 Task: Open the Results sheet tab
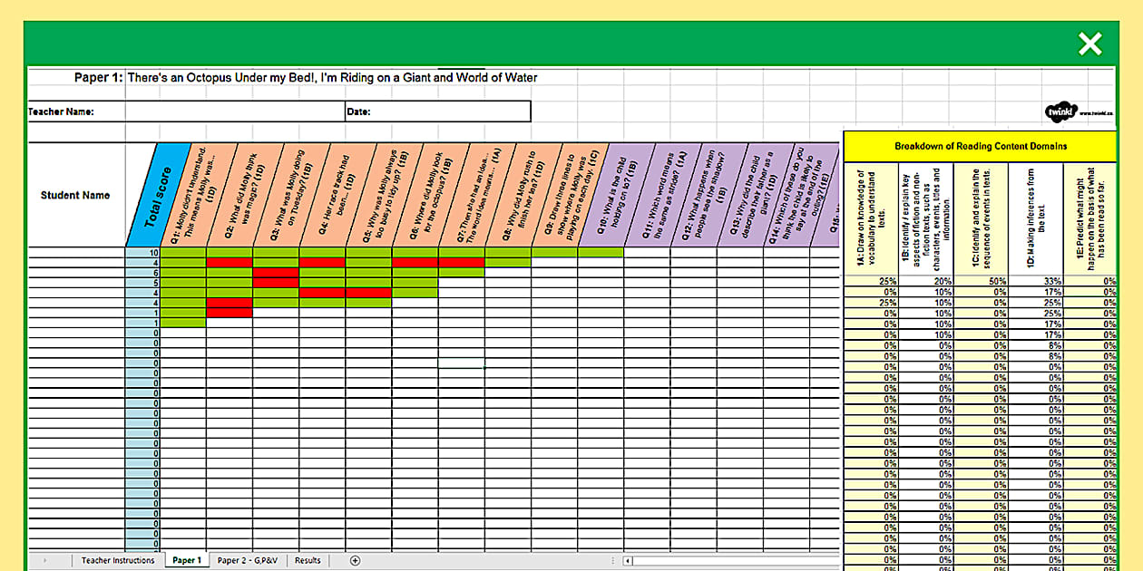pos(308,560)
